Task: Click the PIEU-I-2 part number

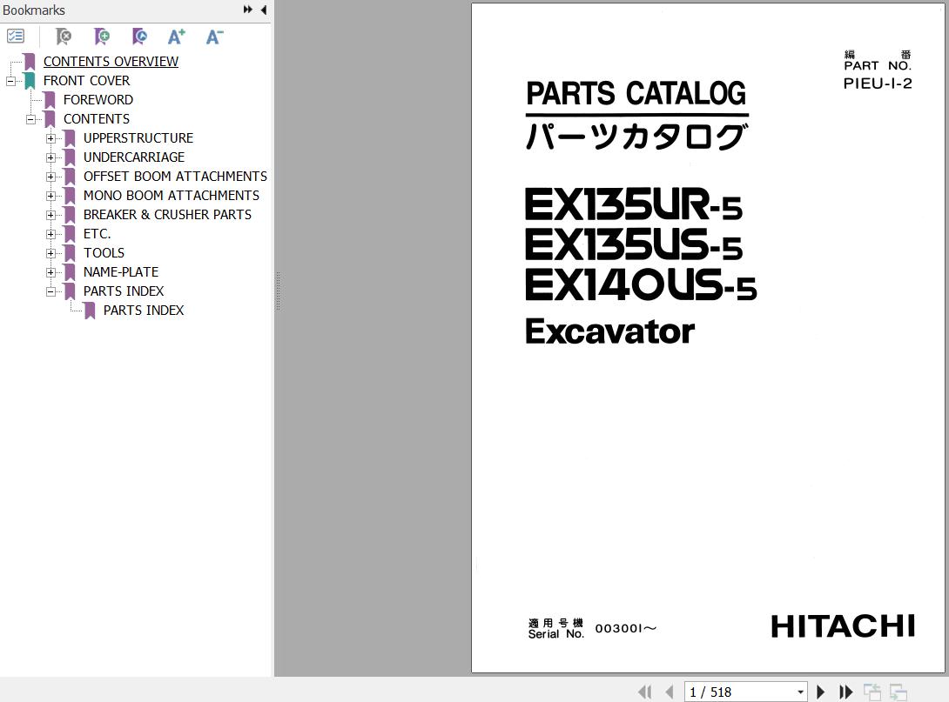Action: 878,84
